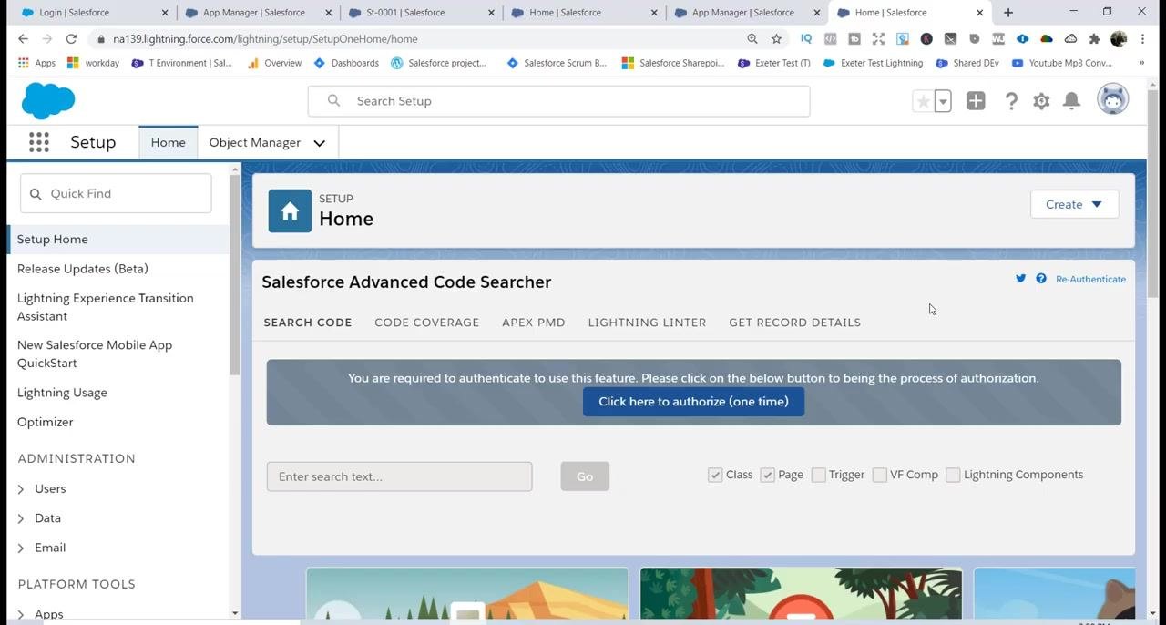This screenshot has height=625, width=1166.
Task: Open Chrome's three-dot menu
Action: coord(1143,39)
